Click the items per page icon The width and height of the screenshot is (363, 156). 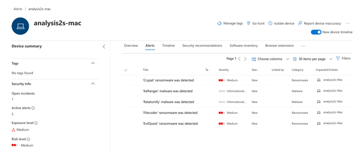(x=295, y=59)
